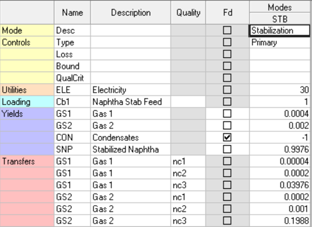Click the Description column header
Viewport: 312px width, 227px height.
point(131,12)
